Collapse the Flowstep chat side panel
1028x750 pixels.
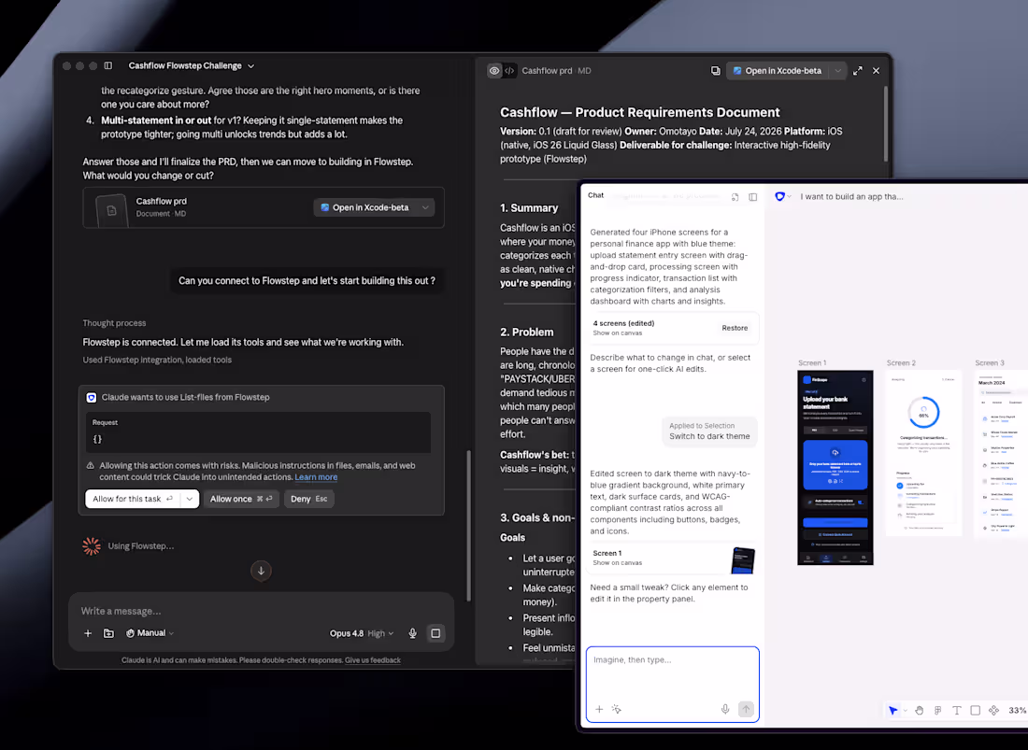click(x=752, y=196)
